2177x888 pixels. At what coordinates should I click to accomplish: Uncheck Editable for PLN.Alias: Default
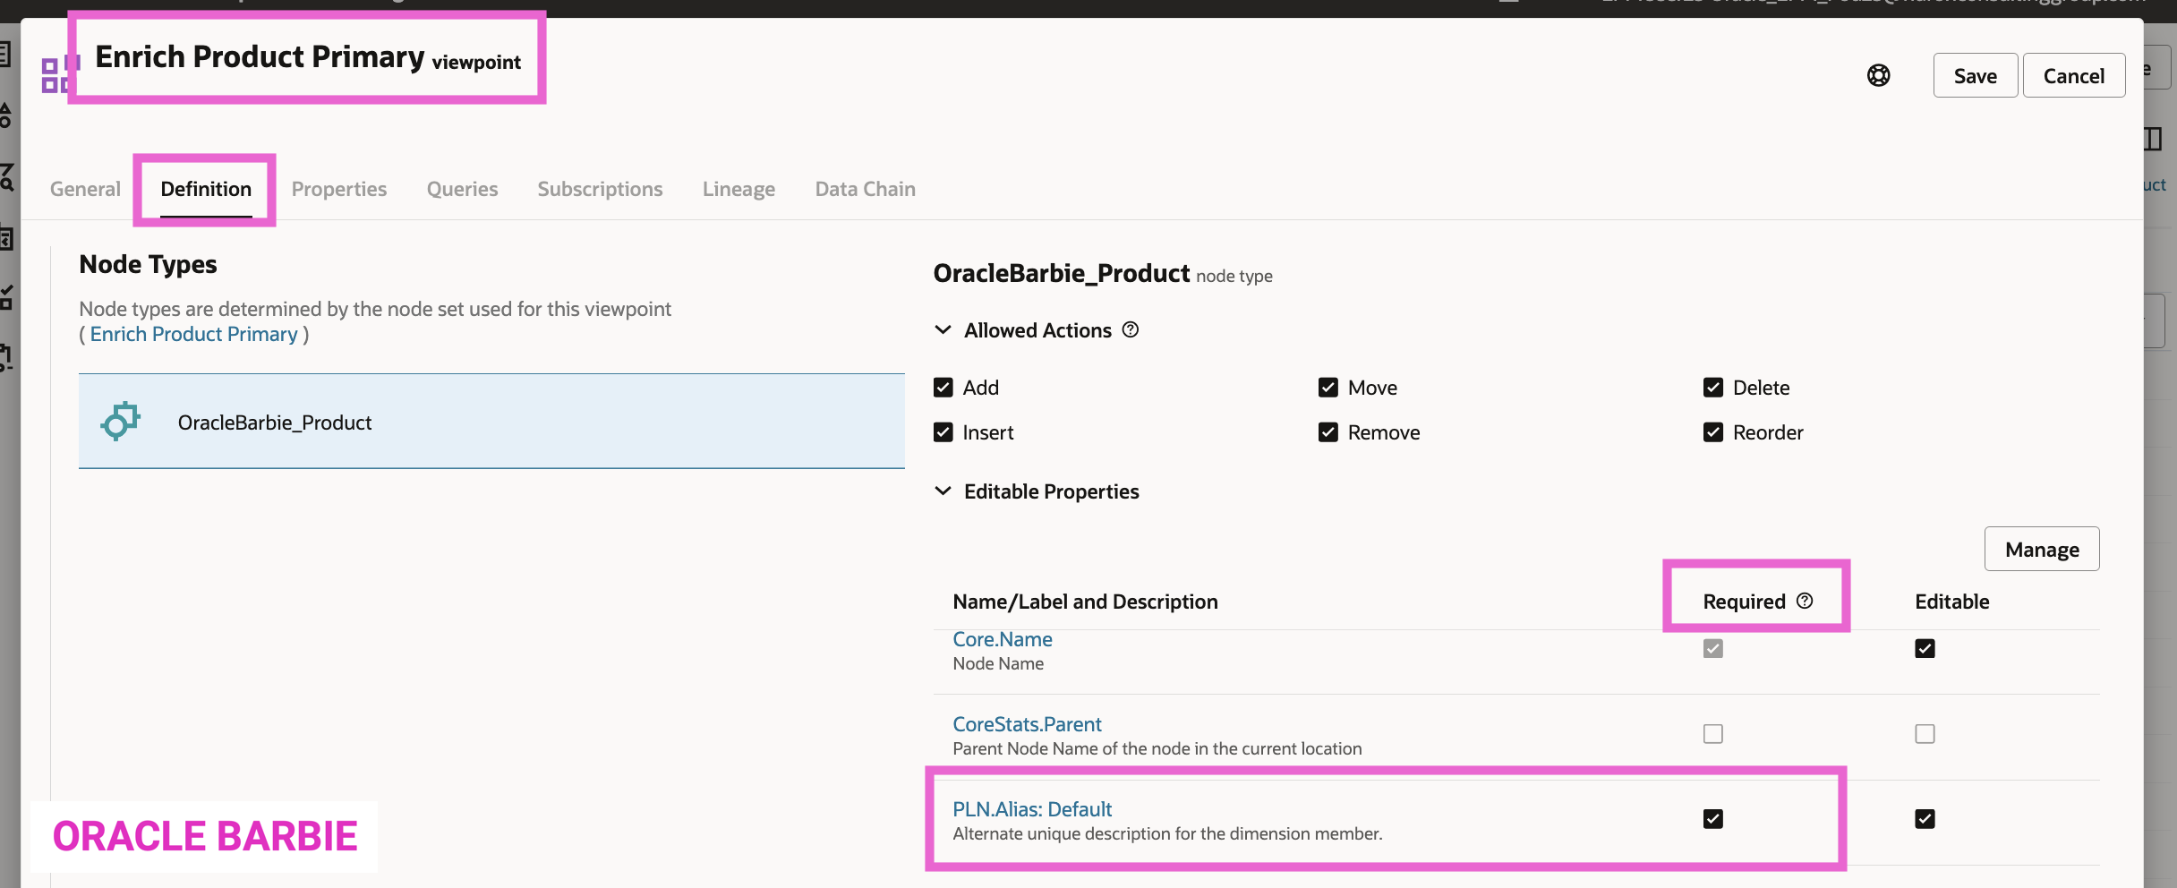coord(1925,819)
